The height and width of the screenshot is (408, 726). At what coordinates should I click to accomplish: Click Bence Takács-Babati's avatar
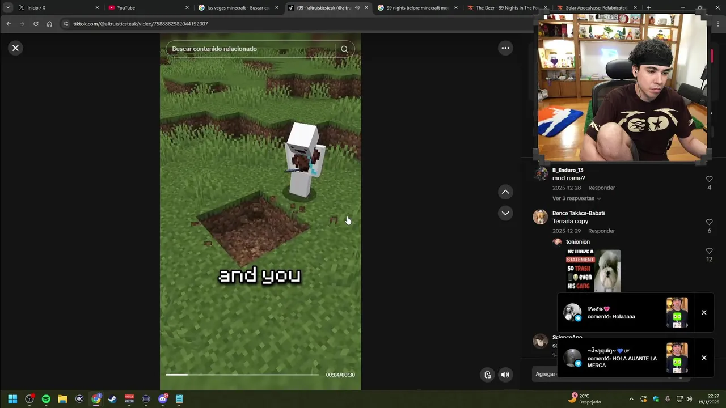[541, 217]
